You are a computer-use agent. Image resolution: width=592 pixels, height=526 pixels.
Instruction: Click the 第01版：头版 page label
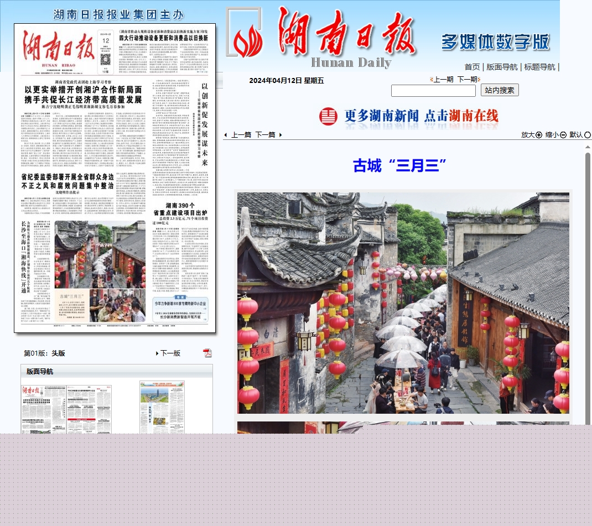click(44, 353)
